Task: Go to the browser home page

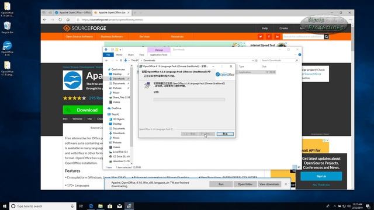Action: pyautogui.click(x=68, y=20)
